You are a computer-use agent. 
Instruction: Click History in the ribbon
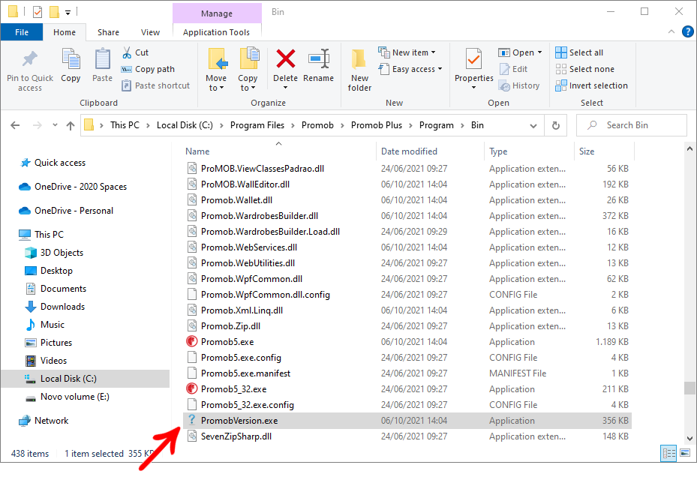519,85
